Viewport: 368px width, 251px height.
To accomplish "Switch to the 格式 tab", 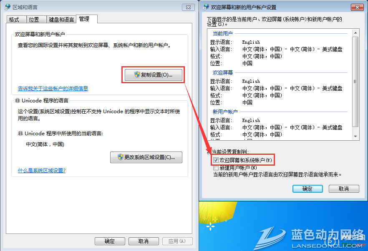I will pyautogui.click(x=16, y=20).
